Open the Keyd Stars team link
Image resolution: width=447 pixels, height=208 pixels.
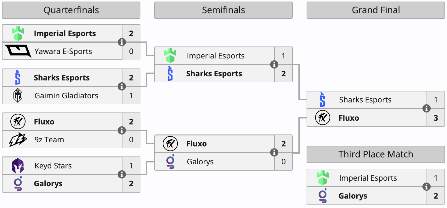click(53, 166)
